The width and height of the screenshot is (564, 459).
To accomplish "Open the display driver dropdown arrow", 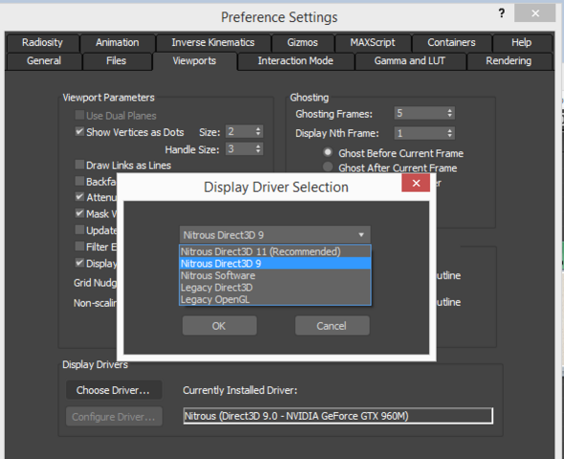I will (x=361, y=235).
